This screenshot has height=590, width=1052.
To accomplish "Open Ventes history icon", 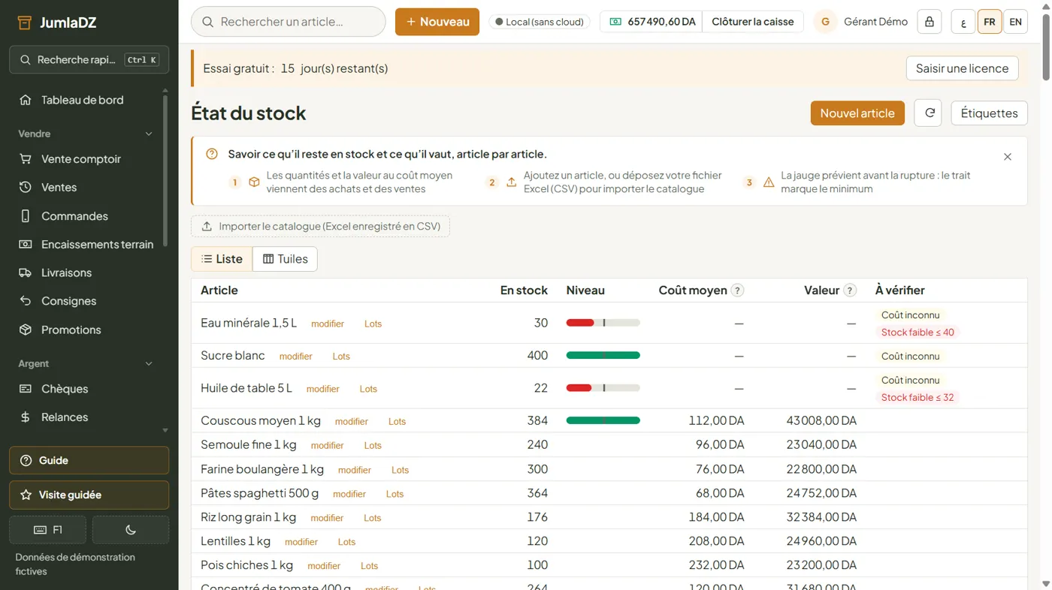I will click(26, 188).
